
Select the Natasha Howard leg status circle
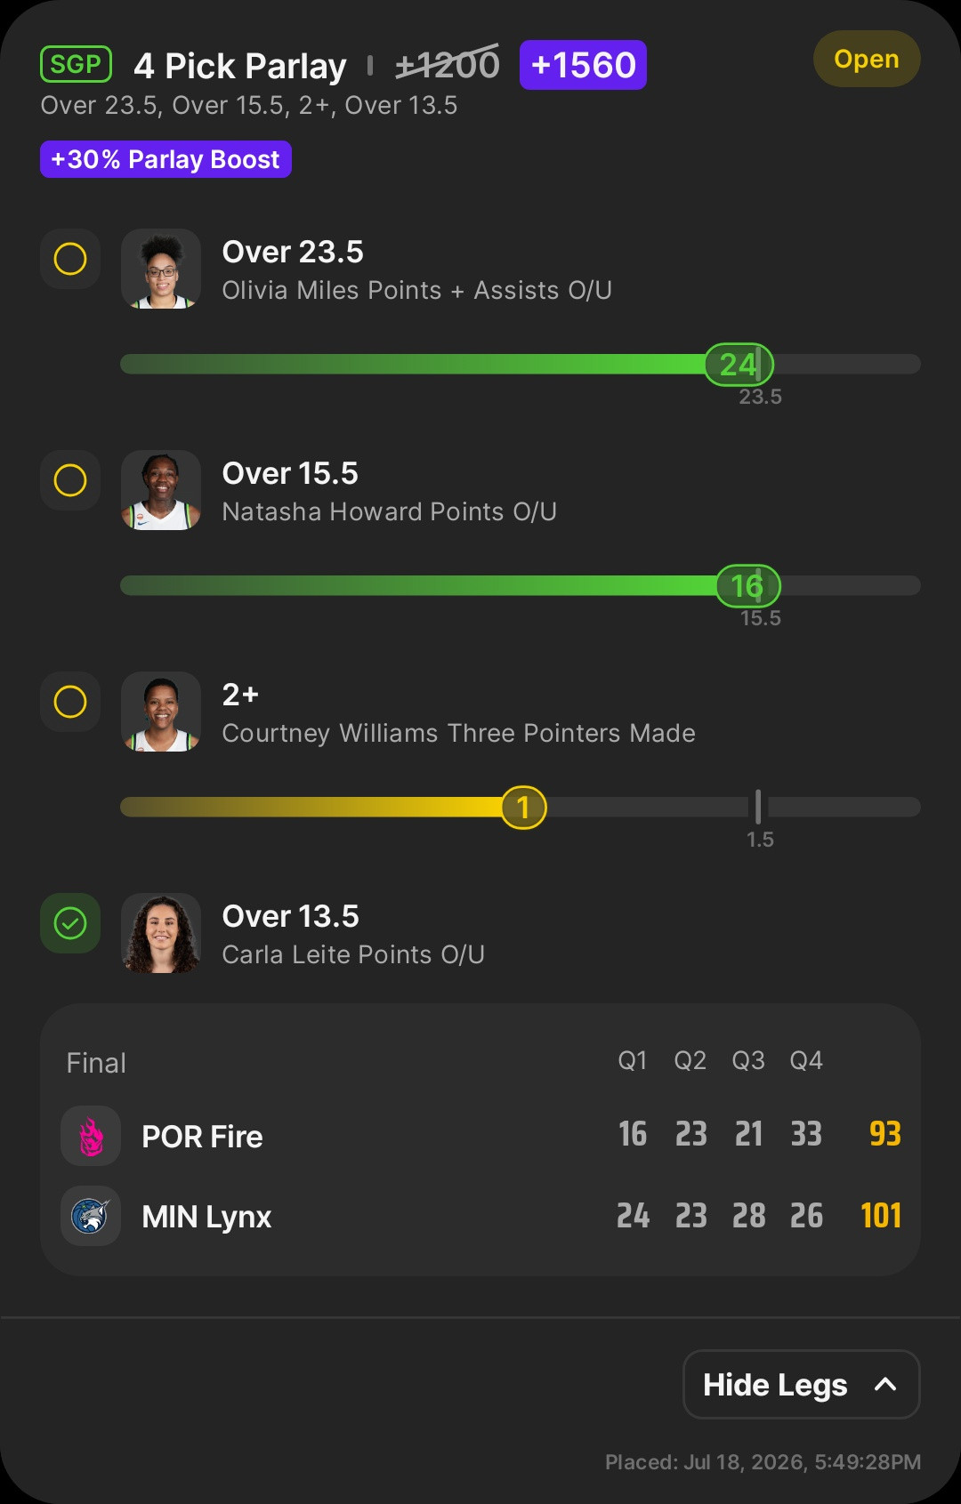click(x=70, y=480)
